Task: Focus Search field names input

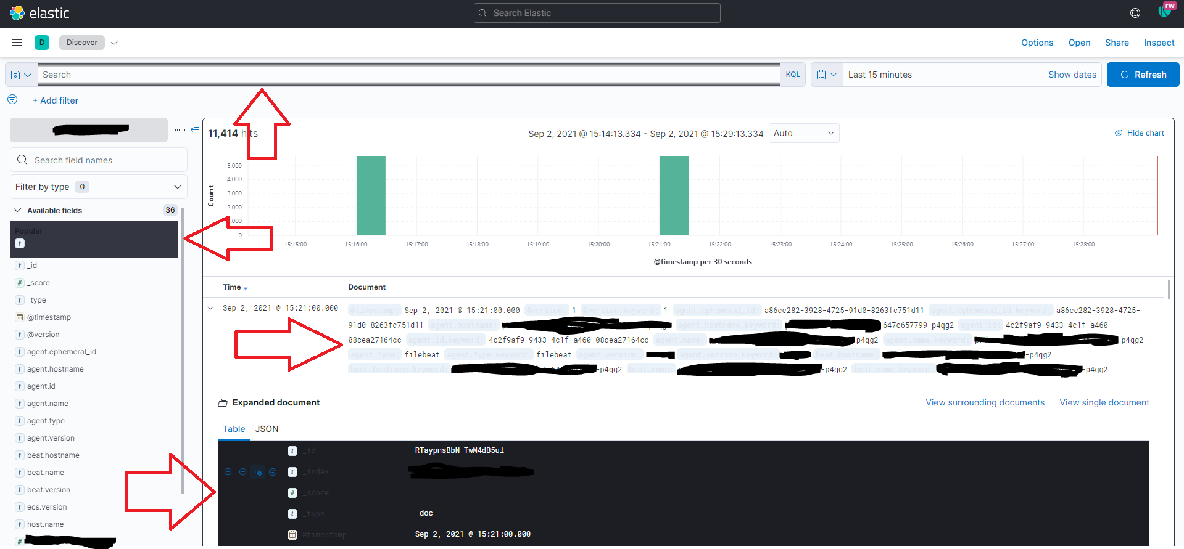Action: coord(99,160)
